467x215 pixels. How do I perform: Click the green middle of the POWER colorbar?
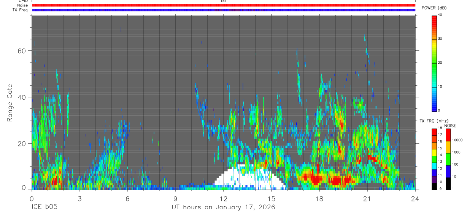tap(434, 63)
